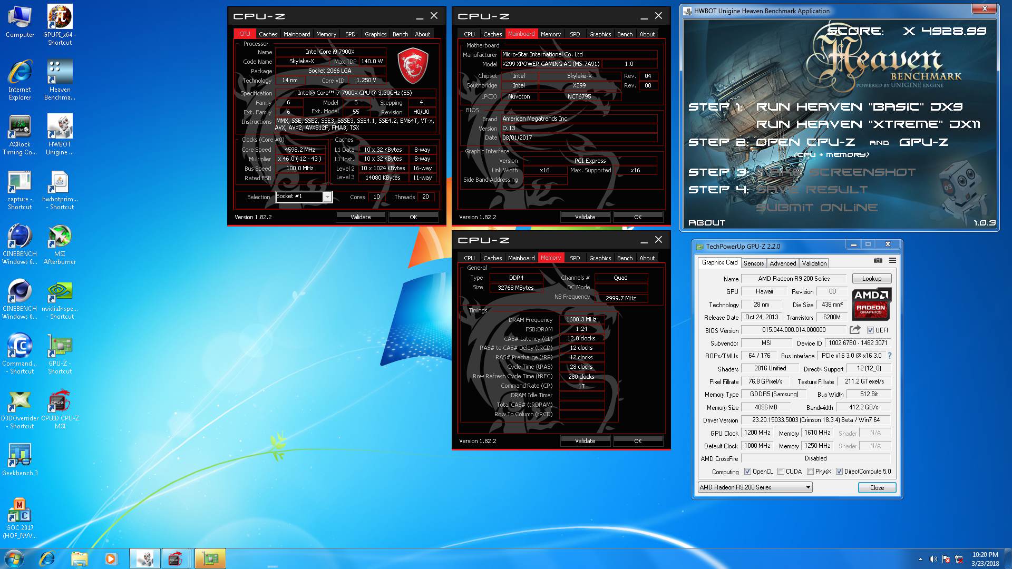Click the volume speaker tray icon

click(933, 559)
